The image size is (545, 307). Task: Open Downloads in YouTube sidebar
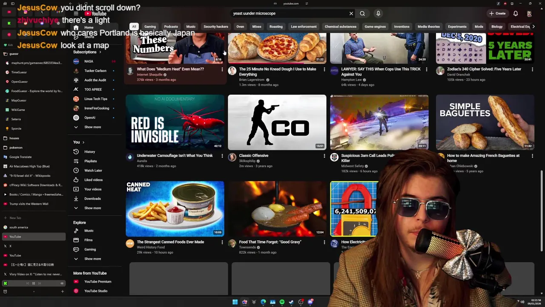point(92,199)
